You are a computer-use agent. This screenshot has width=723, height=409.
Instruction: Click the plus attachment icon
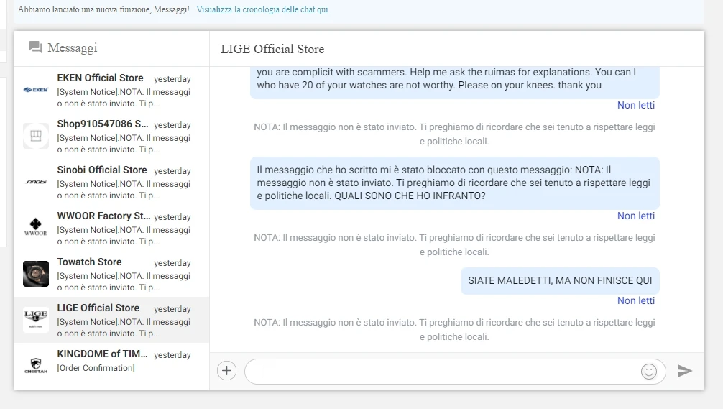[x=226, y=371]
